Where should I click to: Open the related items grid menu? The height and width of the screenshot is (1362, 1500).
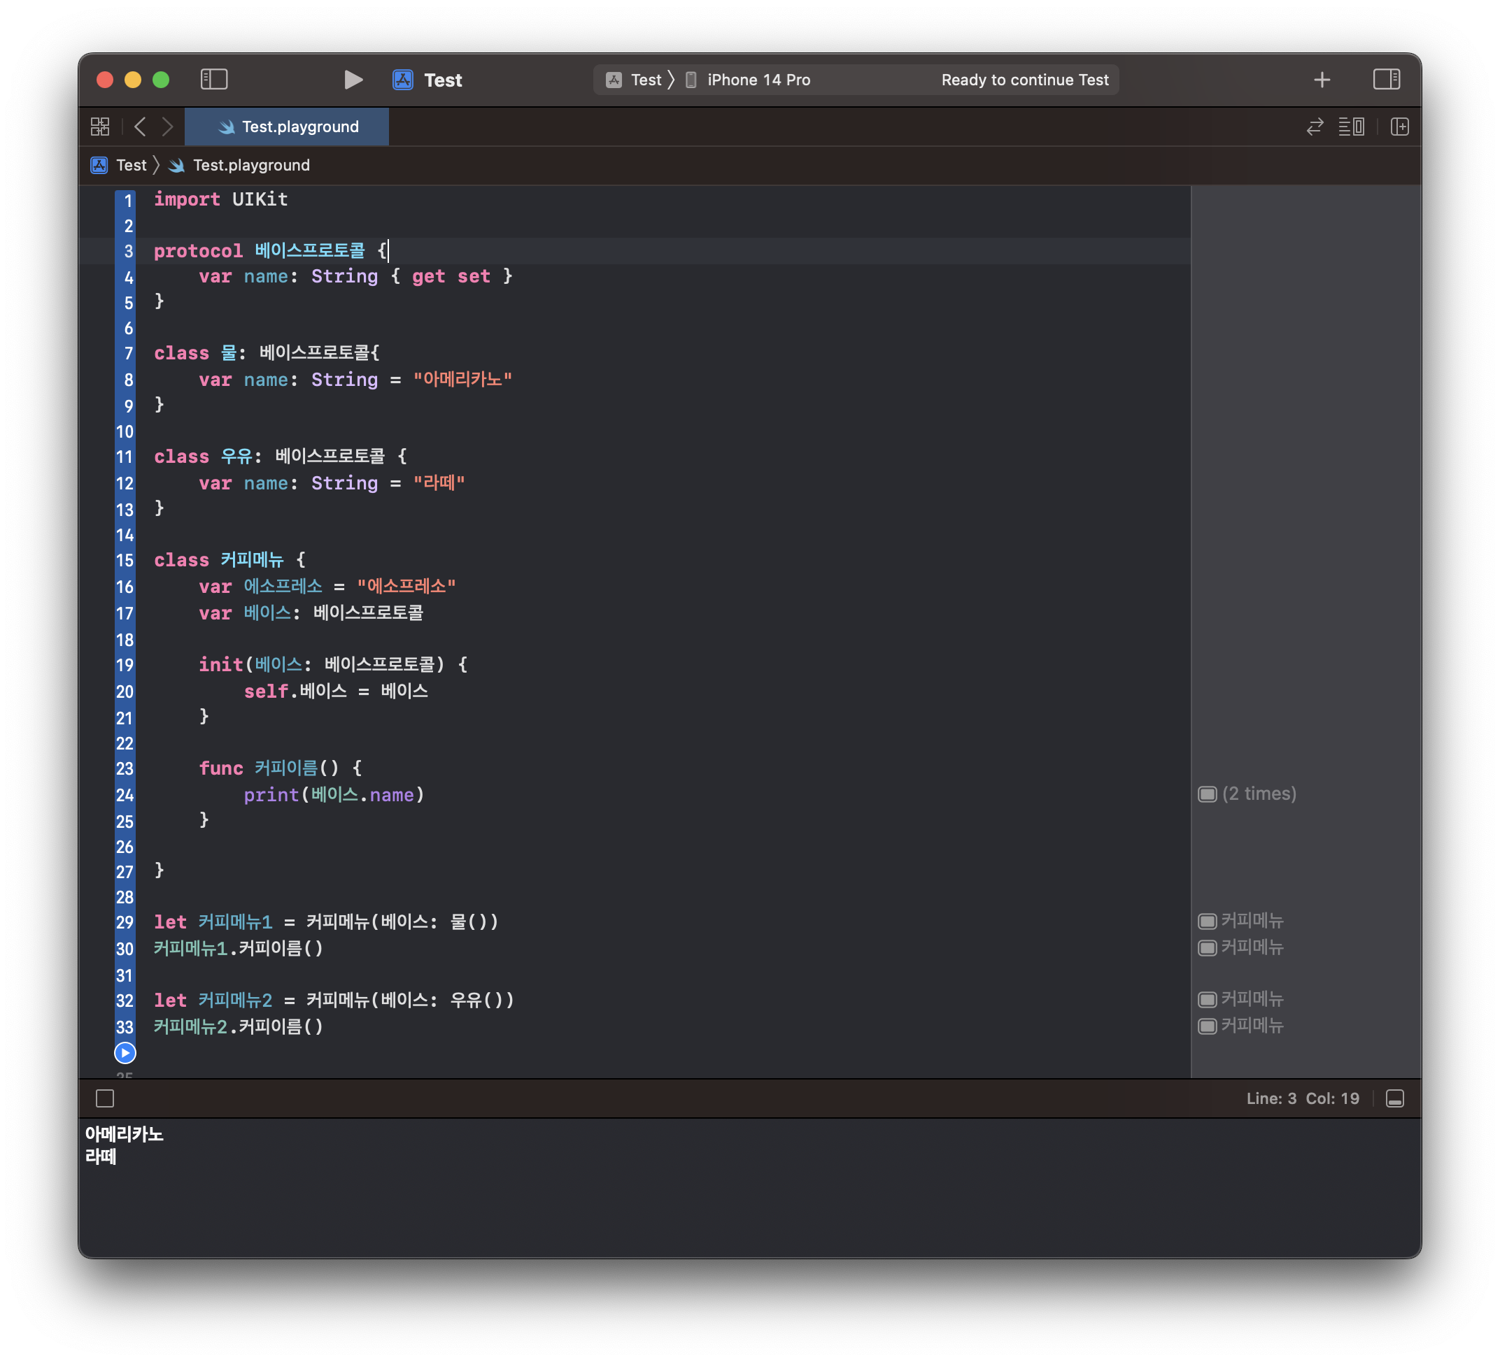[100, 127]
